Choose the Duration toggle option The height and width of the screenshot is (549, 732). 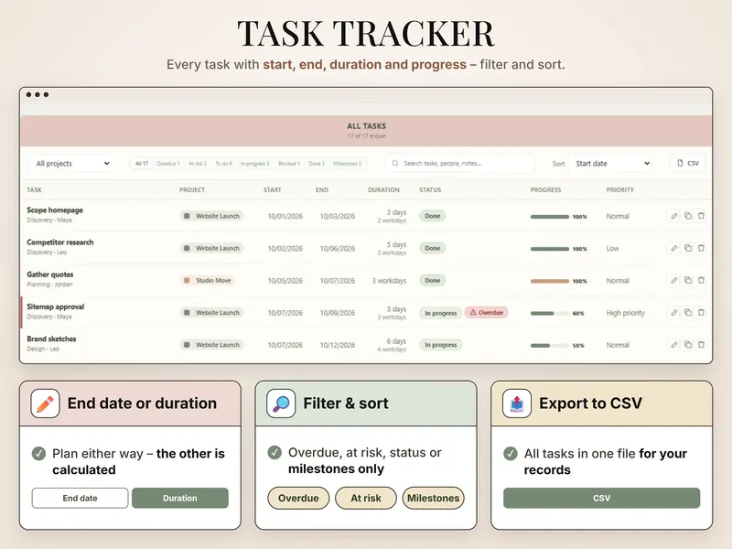[x=180, y=498]
